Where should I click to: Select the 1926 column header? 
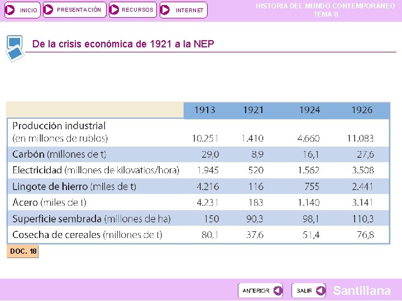tap(362, 110)
